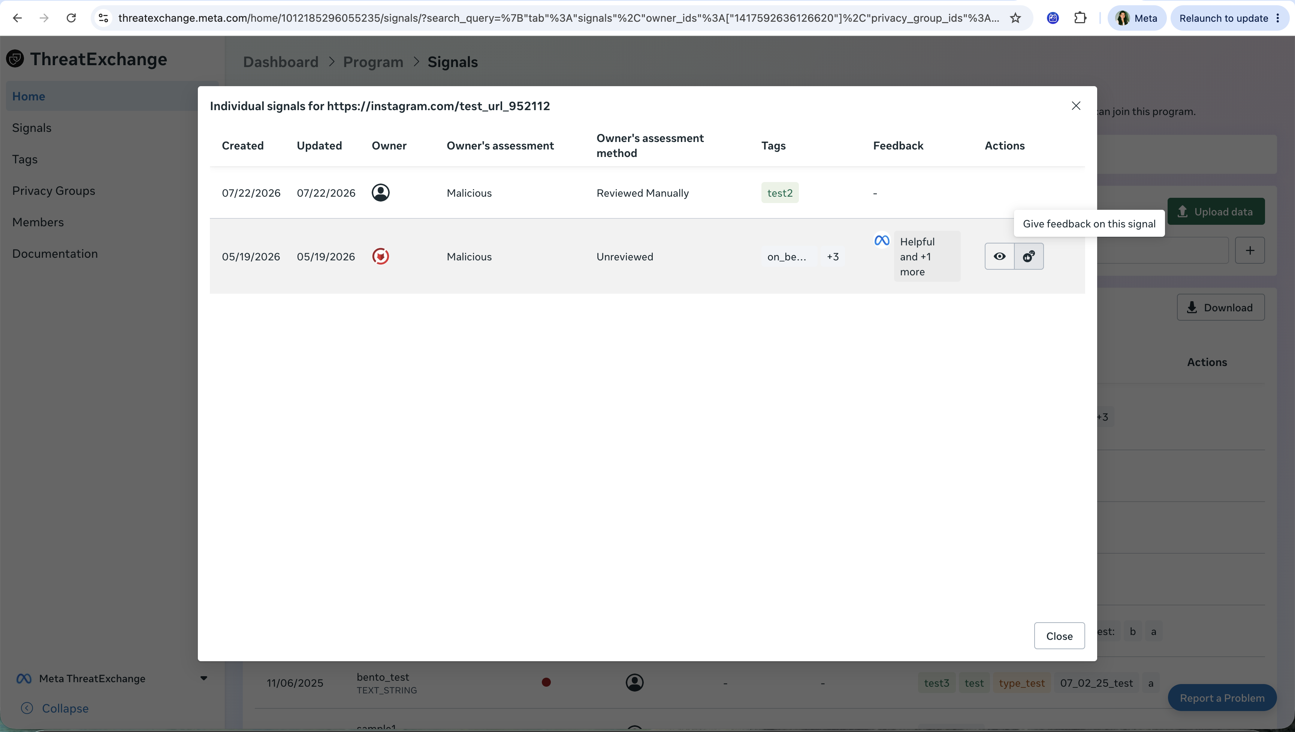
Task: Click the test2 tag
Action: pos(780,193)
